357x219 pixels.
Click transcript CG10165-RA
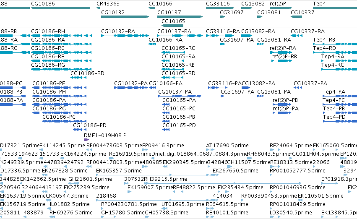point(179,57)
